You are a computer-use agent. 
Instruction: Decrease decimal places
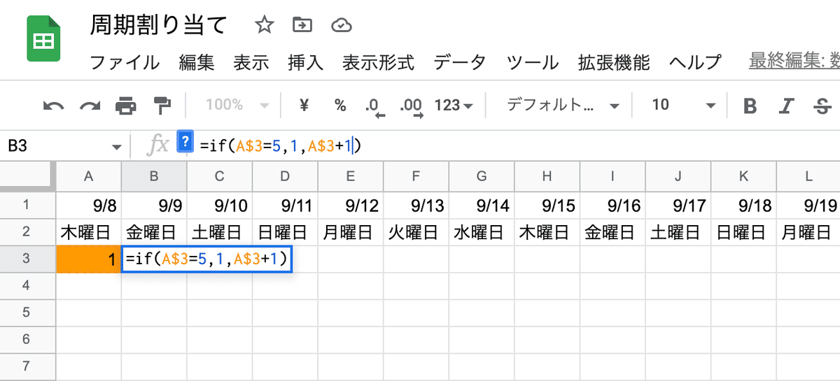pos(376,106)
